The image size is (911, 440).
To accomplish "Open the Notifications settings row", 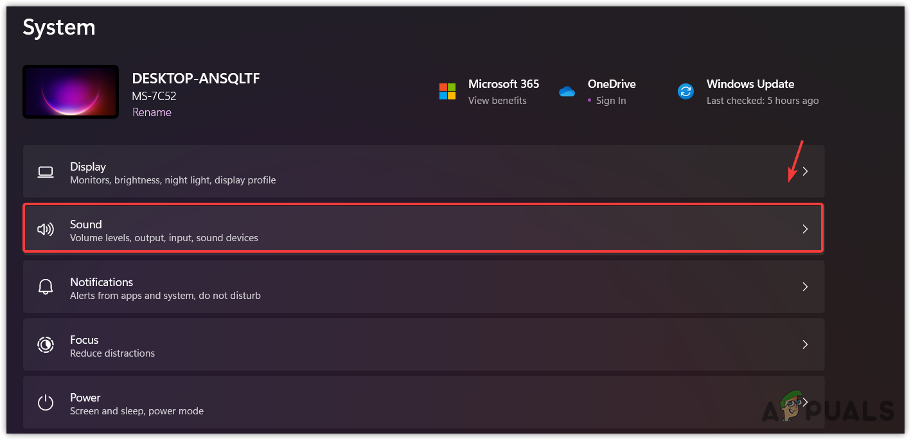I will click(x=385, y=287).
